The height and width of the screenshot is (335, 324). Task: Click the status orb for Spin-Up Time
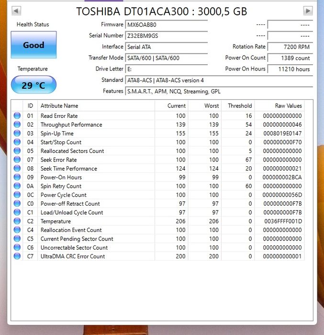[x=17, y=133]
